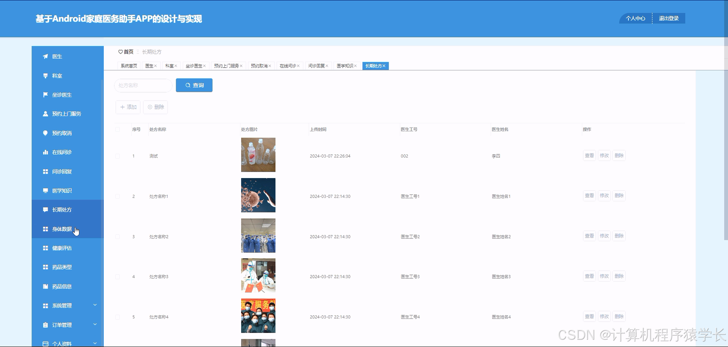728x347 pixels.
Task: Click 删除 for the 处方名称2 row
Action: pos(619,236)
